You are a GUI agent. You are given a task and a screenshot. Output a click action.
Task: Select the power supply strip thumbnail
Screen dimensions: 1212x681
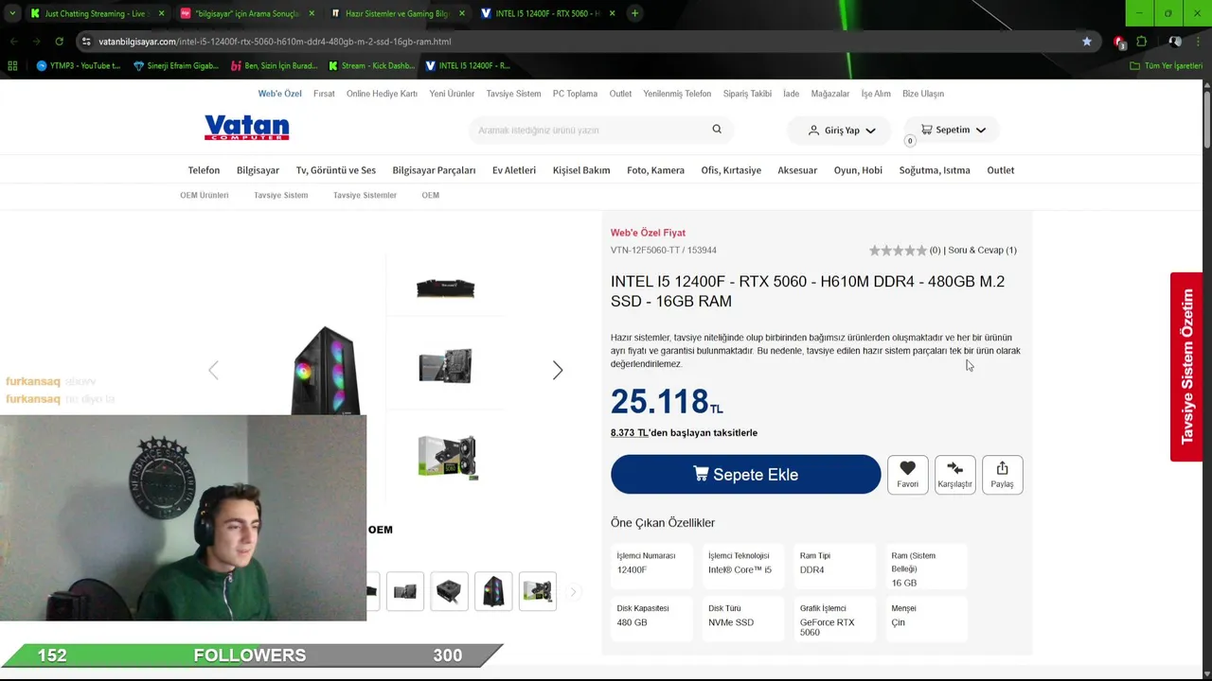coord(449,591)
